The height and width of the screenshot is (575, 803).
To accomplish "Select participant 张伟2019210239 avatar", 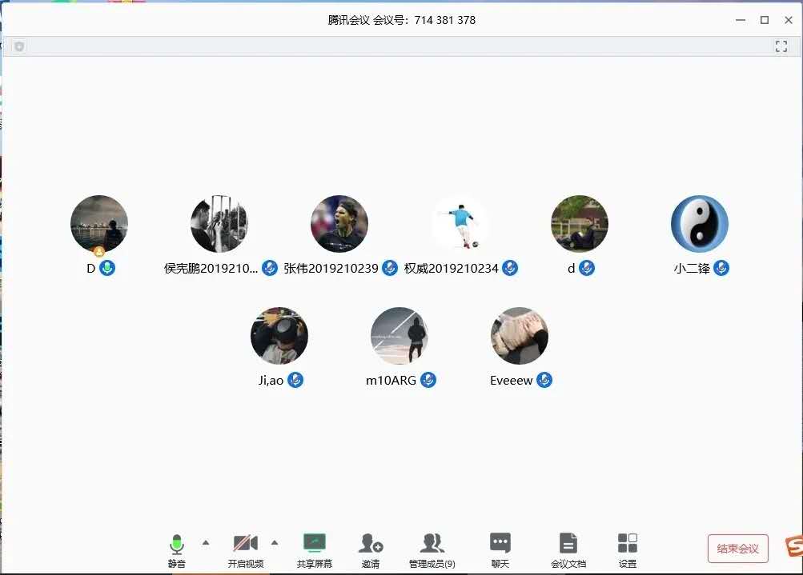I will 339,224.
